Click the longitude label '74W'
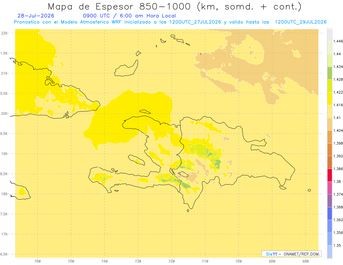 (105, 261)
